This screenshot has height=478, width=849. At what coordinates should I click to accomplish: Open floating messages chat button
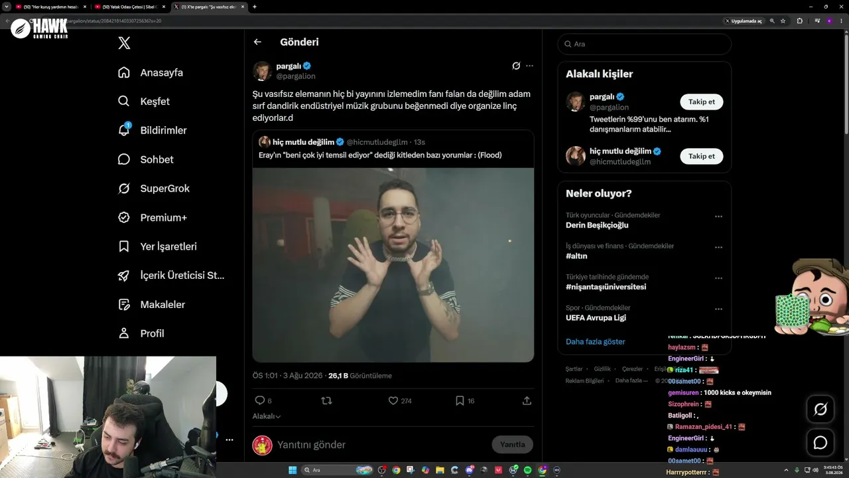coord(820,442)
